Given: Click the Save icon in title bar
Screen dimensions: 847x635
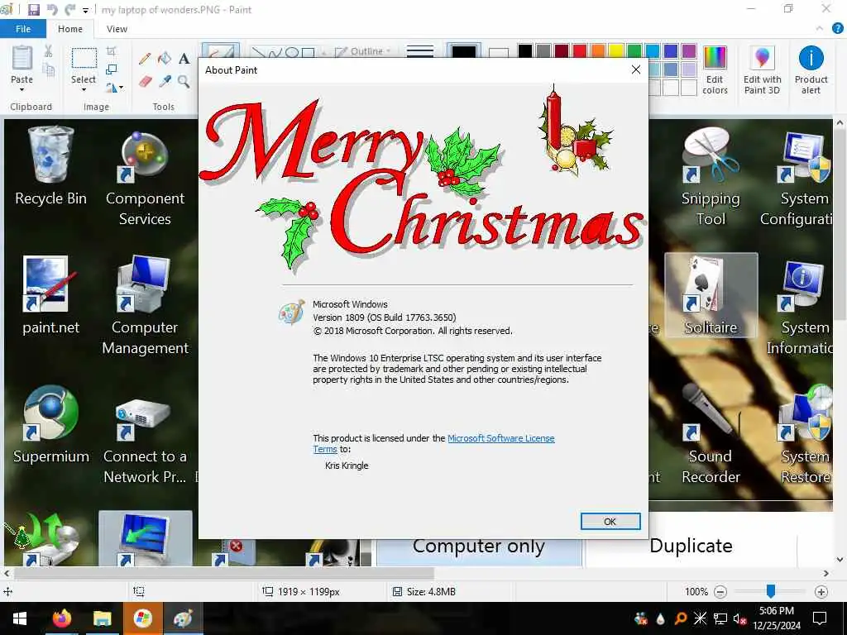Looking at the screenshot, I should coord(33,10).
